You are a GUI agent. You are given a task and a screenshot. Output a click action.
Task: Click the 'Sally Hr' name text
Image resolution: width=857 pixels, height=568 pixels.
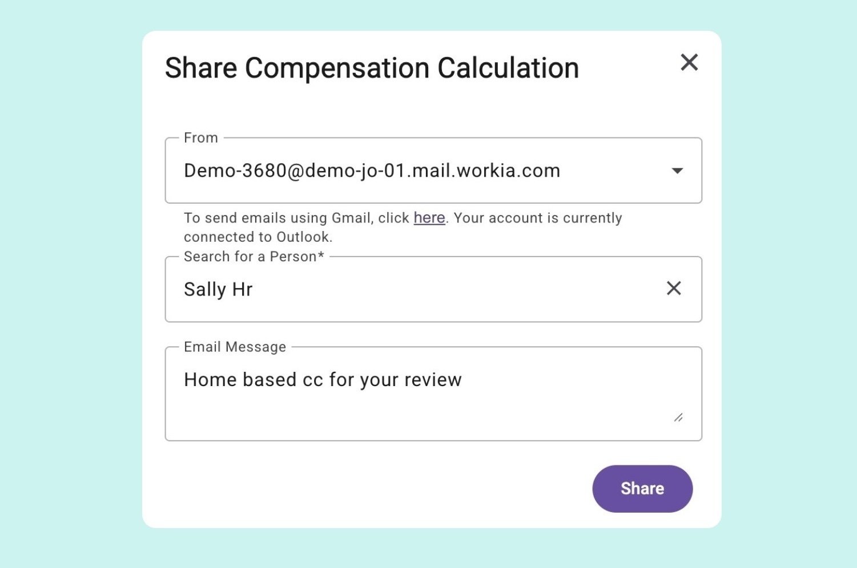point(218,289)
